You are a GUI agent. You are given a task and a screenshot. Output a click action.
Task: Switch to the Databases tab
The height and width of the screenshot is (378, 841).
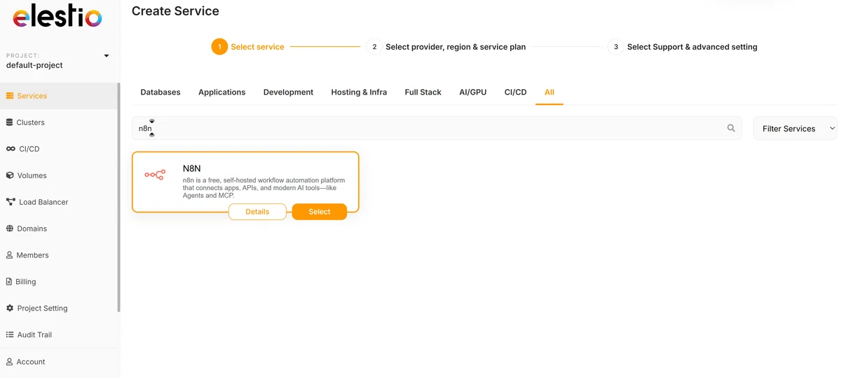tap(160, 92)
